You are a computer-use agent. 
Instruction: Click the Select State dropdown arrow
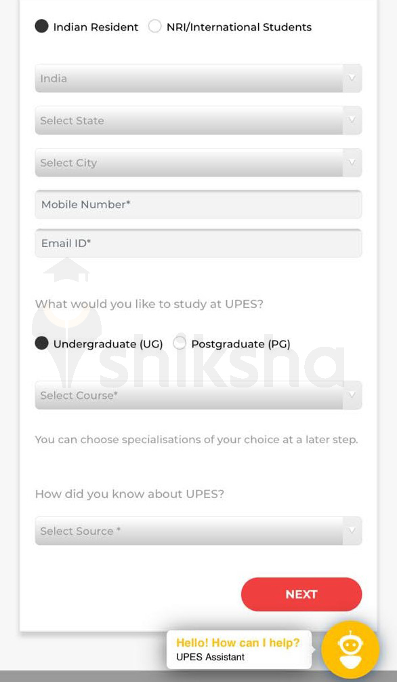point(352,121)
